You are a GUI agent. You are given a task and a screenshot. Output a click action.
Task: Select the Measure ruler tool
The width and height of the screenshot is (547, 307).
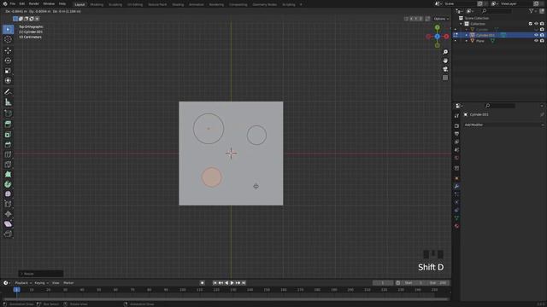click(x=8, y=102)
